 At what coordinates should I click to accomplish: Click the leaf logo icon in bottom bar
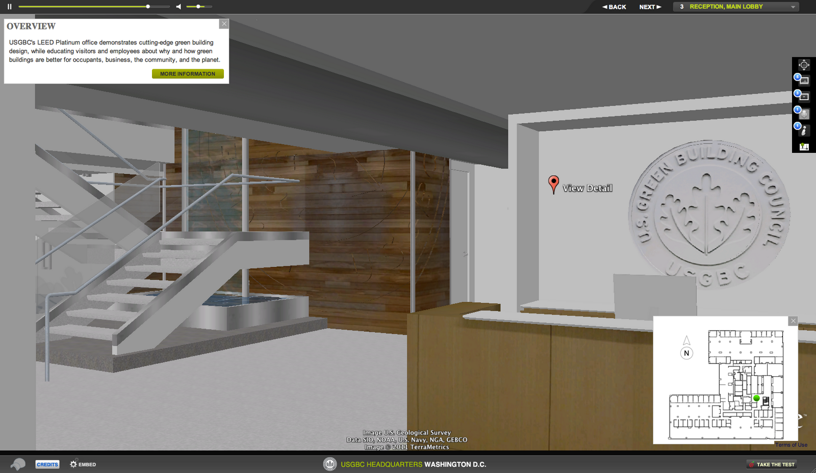18,464
